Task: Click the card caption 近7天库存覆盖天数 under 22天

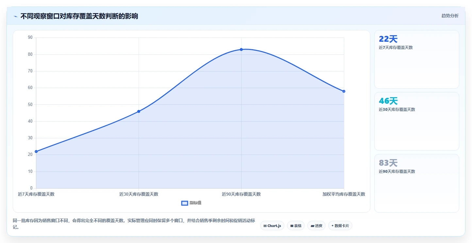Action: [x=396, y=48]
